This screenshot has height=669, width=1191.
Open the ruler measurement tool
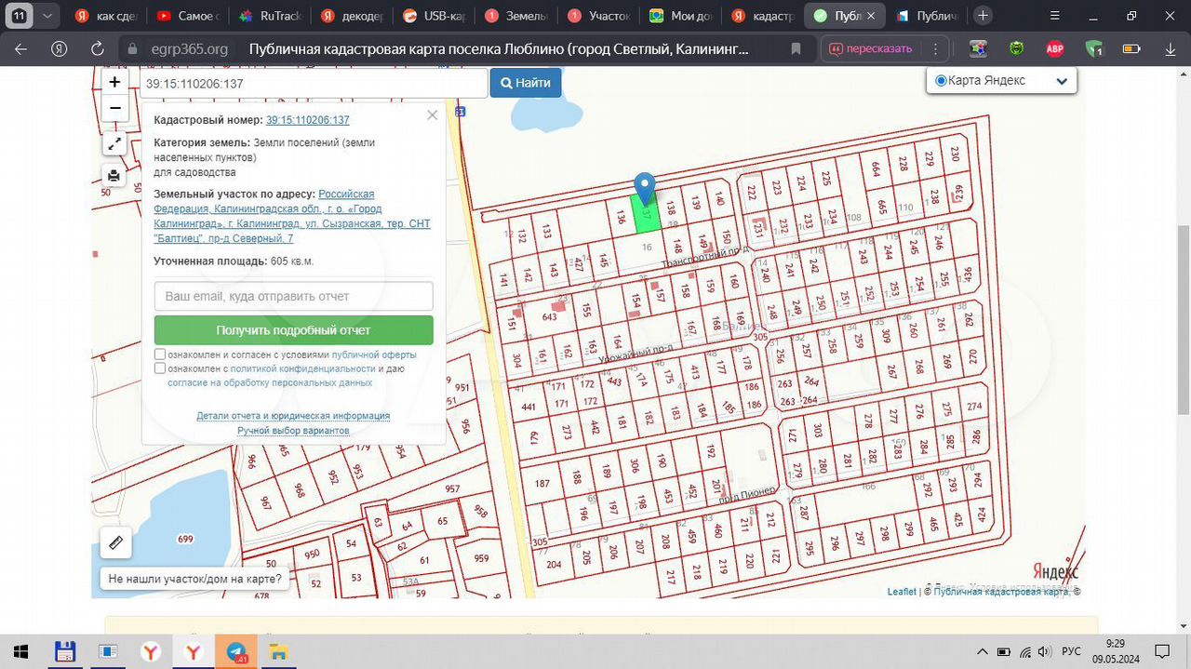coord(115,542)
